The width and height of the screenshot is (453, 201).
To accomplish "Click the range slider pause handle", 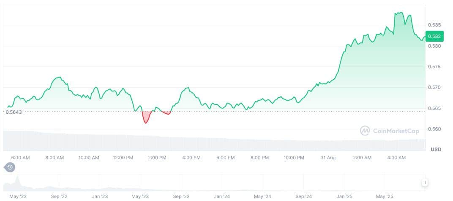I will [x=424, y=182].
